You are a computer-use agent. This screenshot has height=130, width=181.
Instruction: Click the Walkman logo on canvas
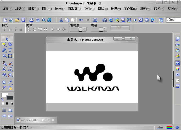click(93, 77)
